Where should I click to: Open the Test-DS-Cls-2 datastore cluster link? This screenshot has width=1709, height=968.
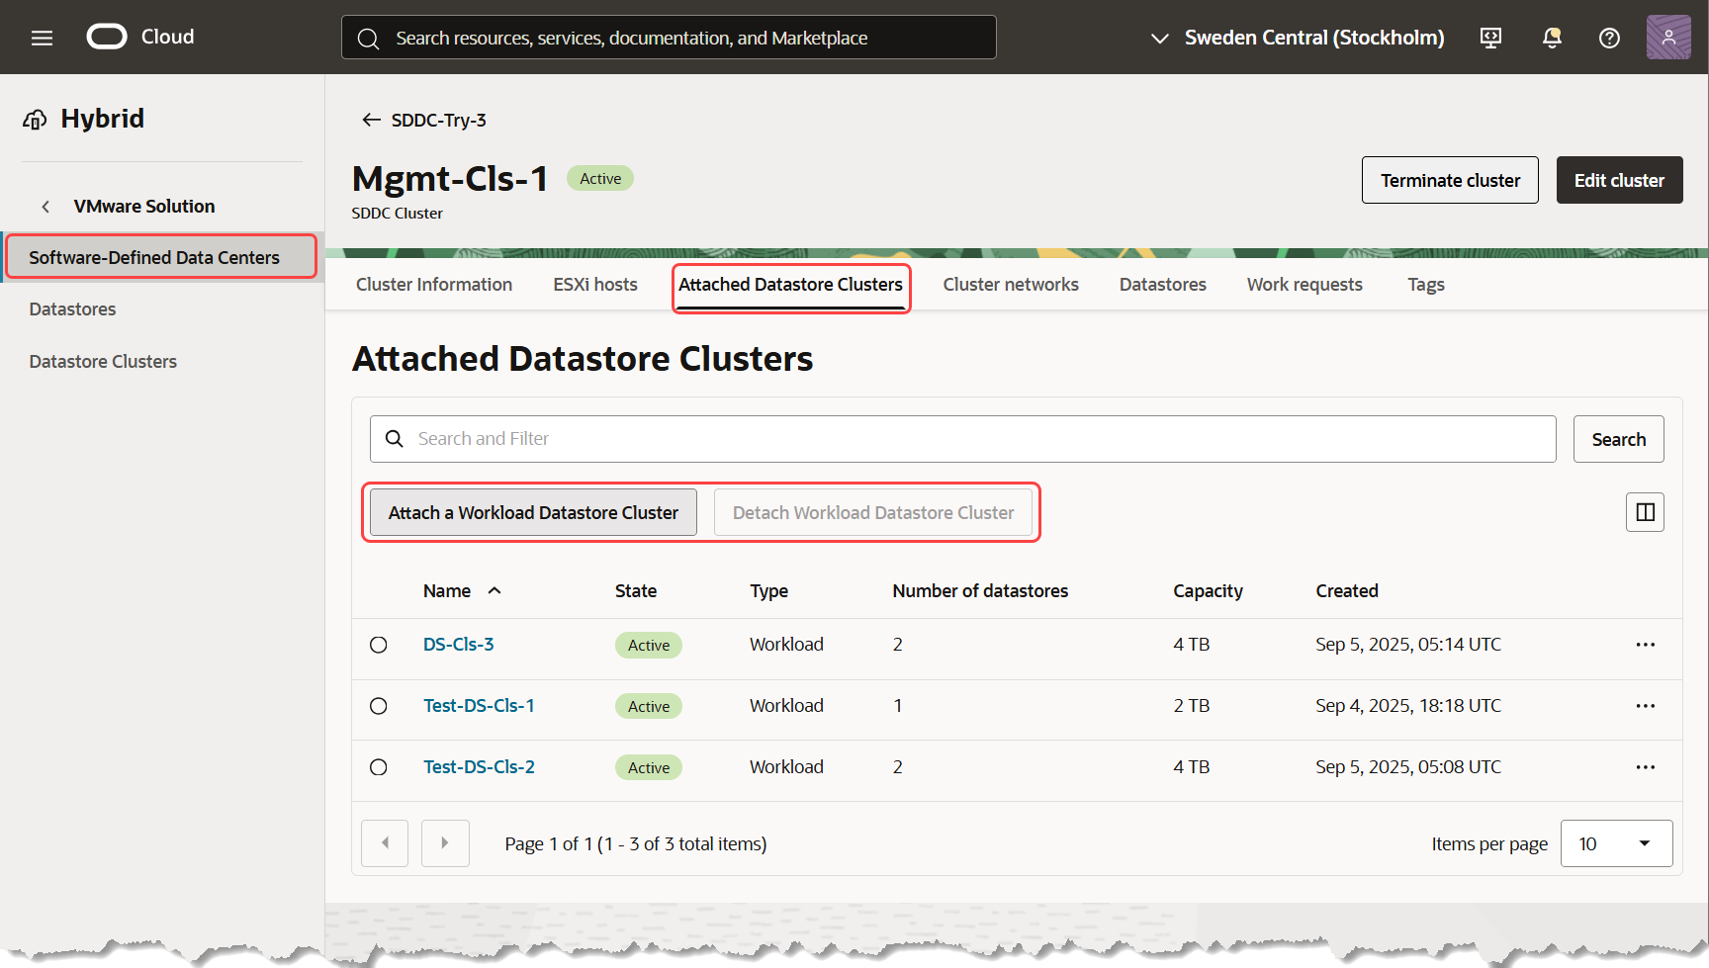point(479,766)
